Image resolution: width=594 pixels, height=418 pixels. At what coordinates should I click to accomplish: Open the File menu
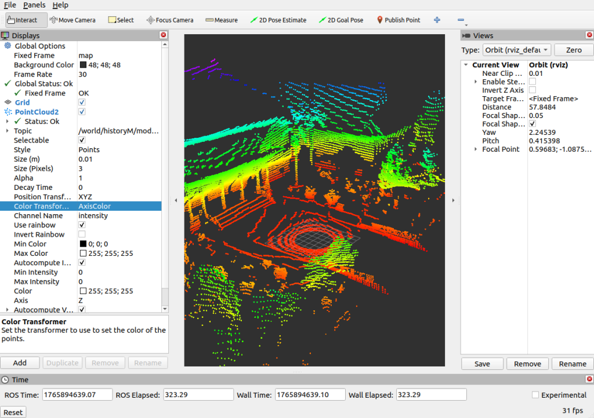pos(9,5)
